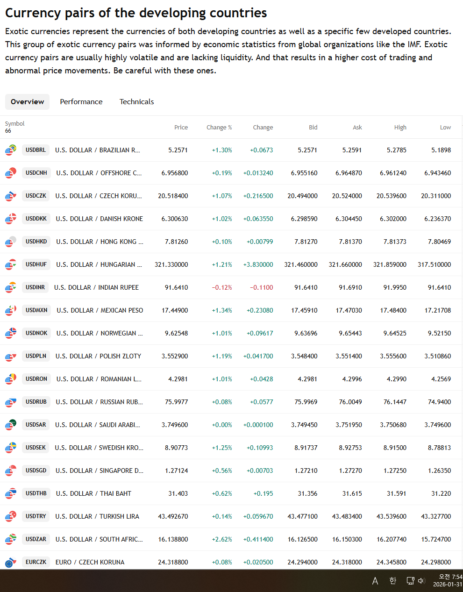Sort by the Bid column header

[x=313, y=128]
